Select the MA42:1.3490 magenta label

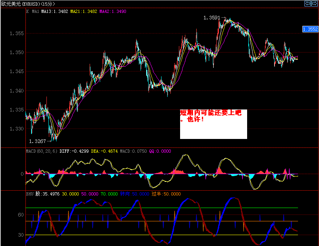(x=113, y=11)
